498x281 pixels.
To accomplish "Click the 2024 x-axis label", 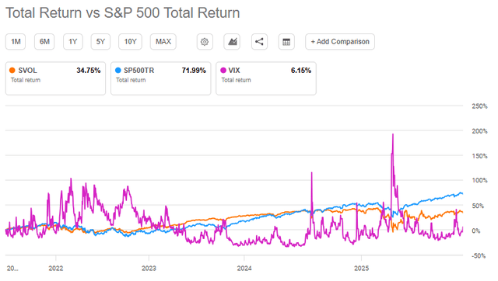I will (244, 269).
